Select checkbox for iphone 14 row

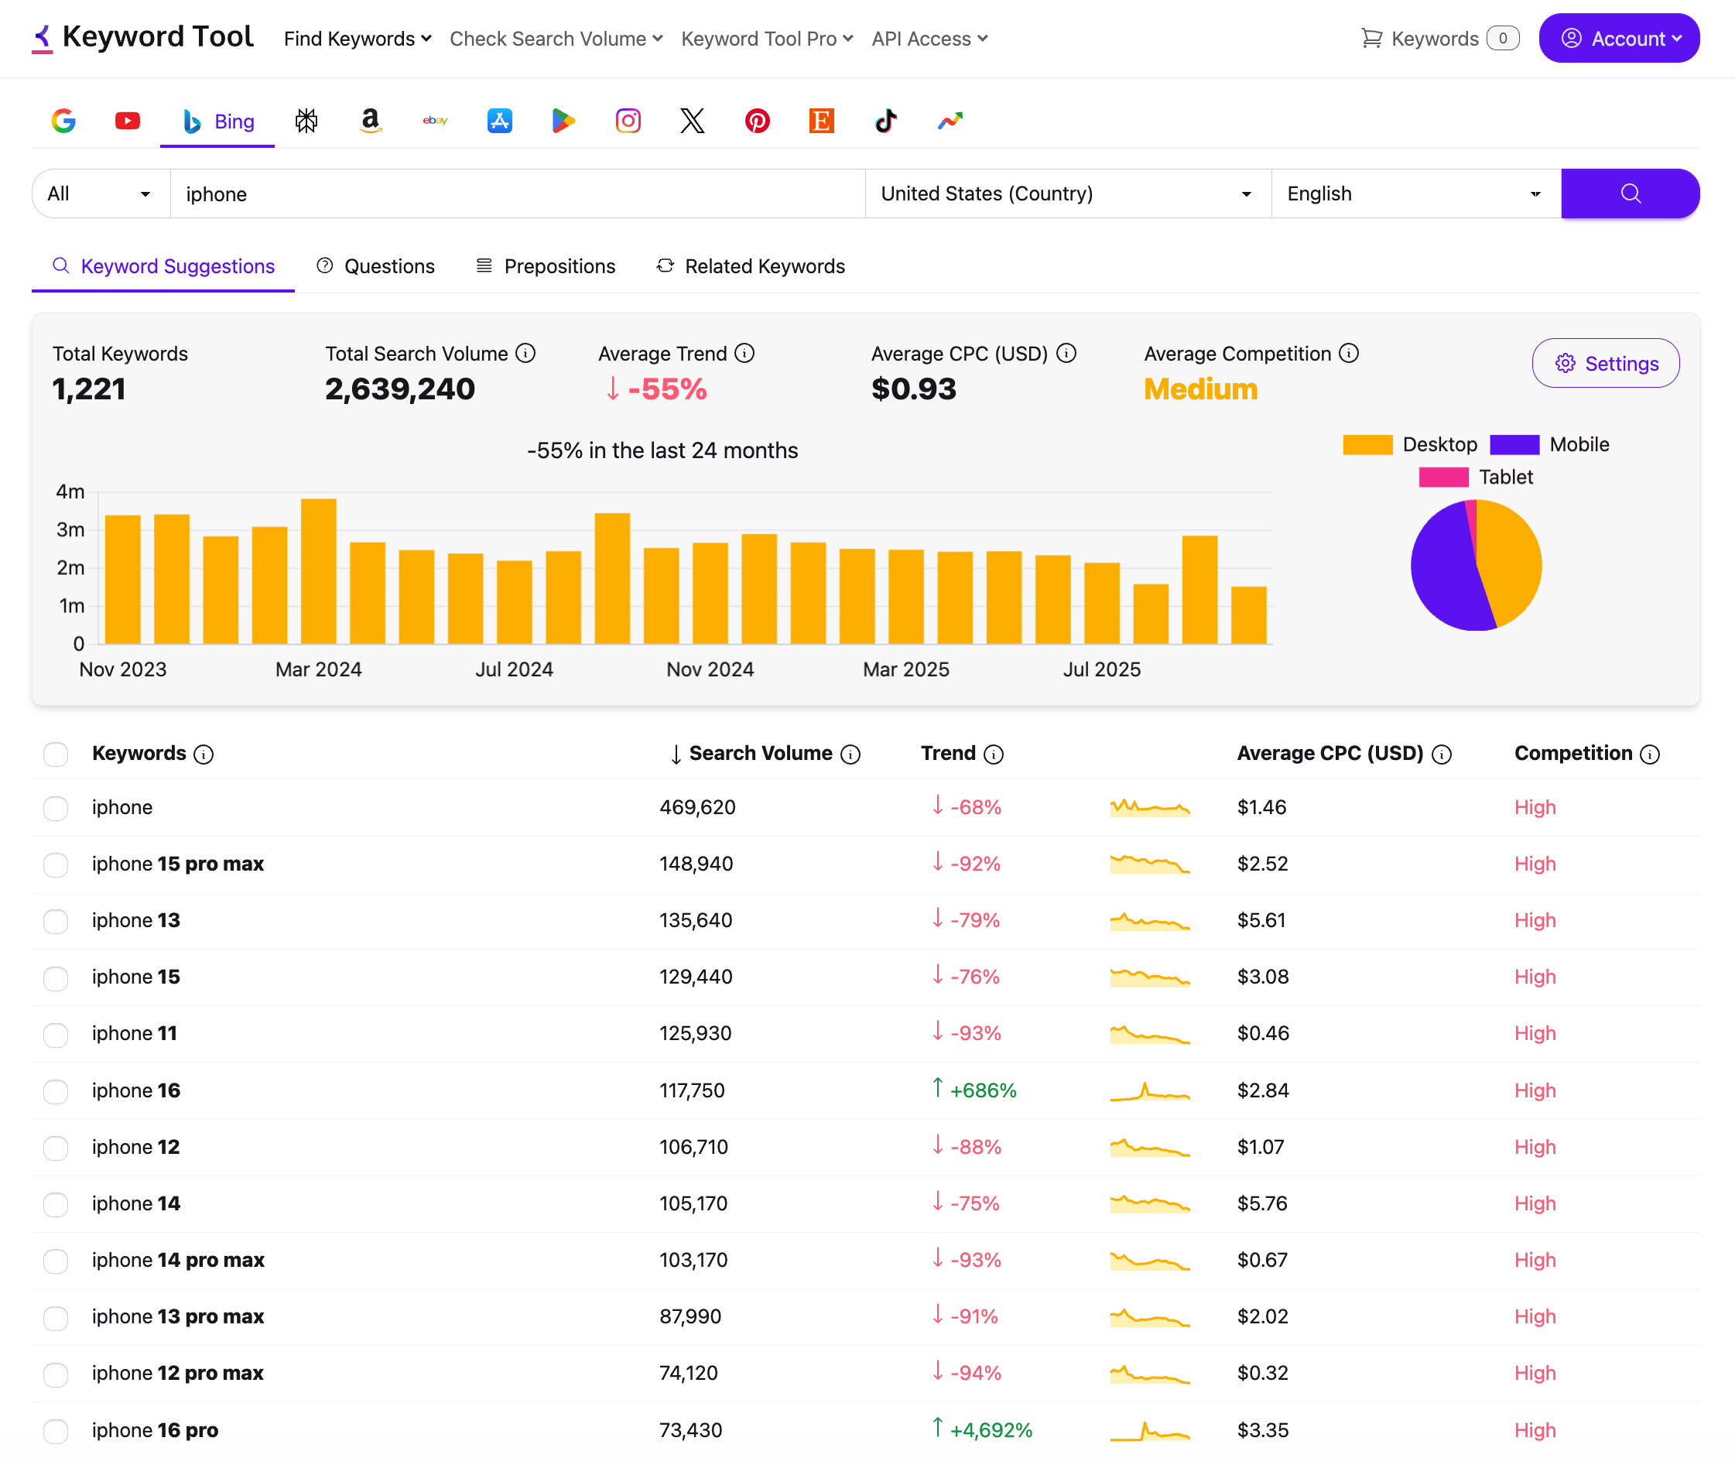(56, 1205)
